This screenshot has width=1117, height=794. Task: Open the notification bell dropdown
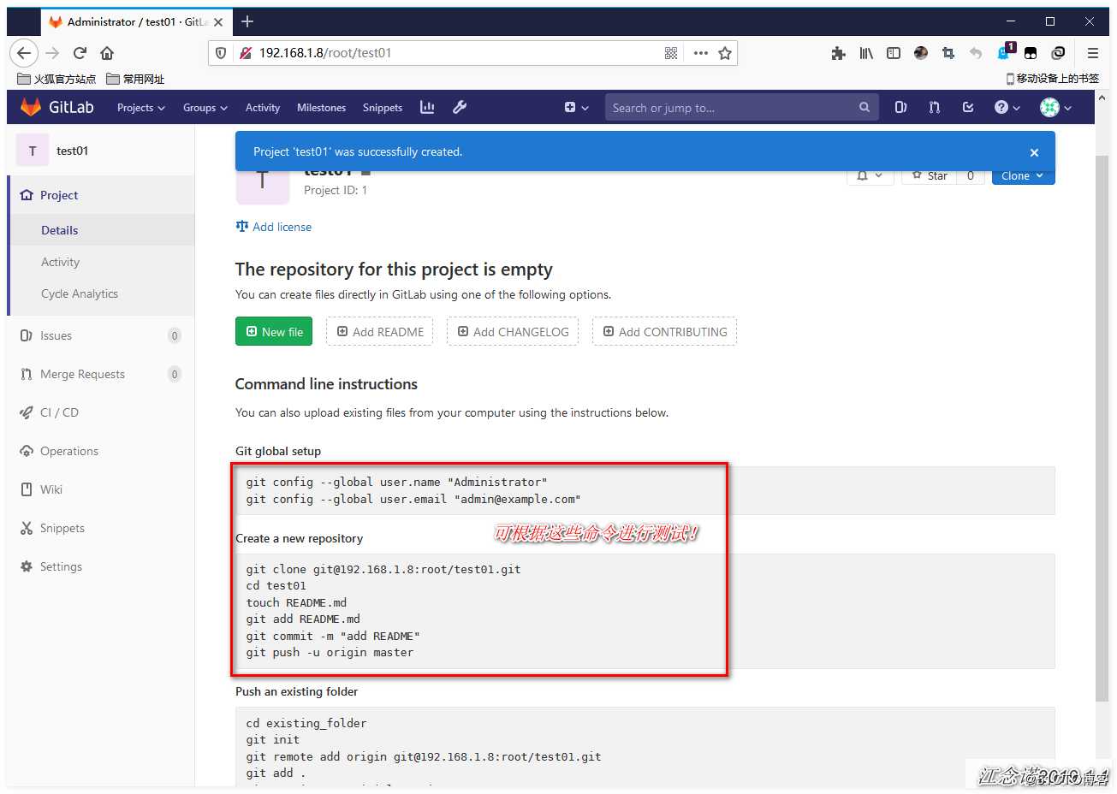tap(870, 175)
